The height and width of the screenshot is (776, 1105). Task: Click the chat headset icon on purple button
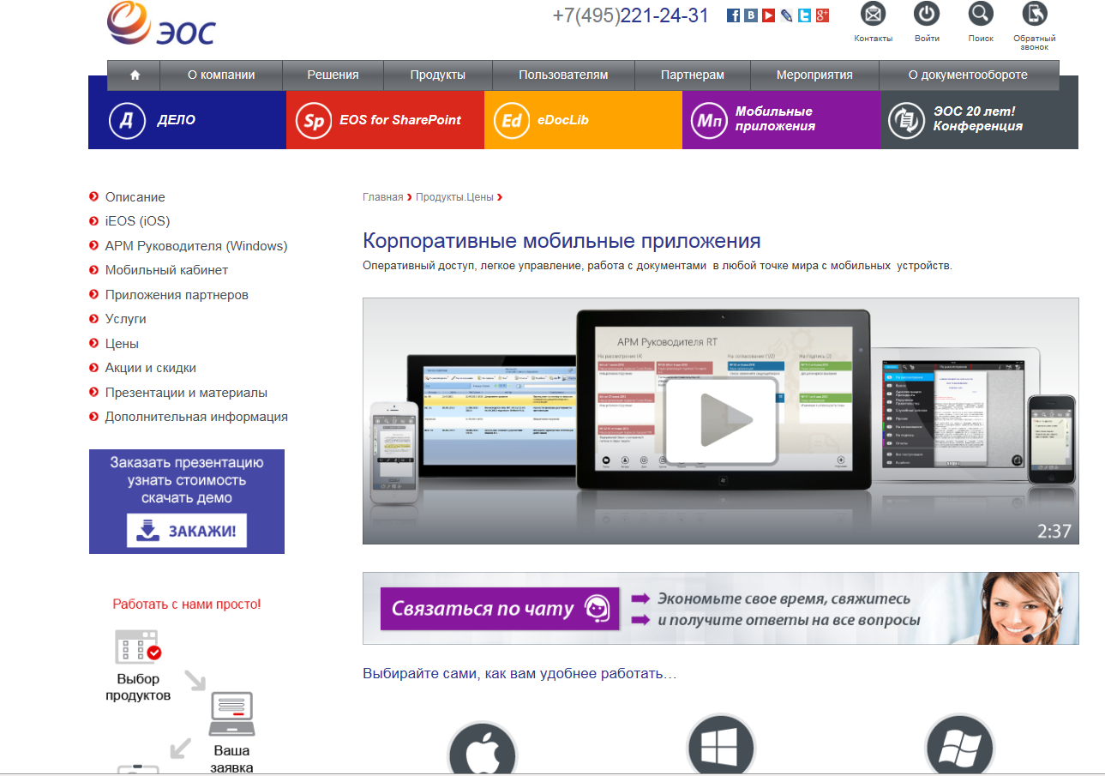tap(597, 610)
